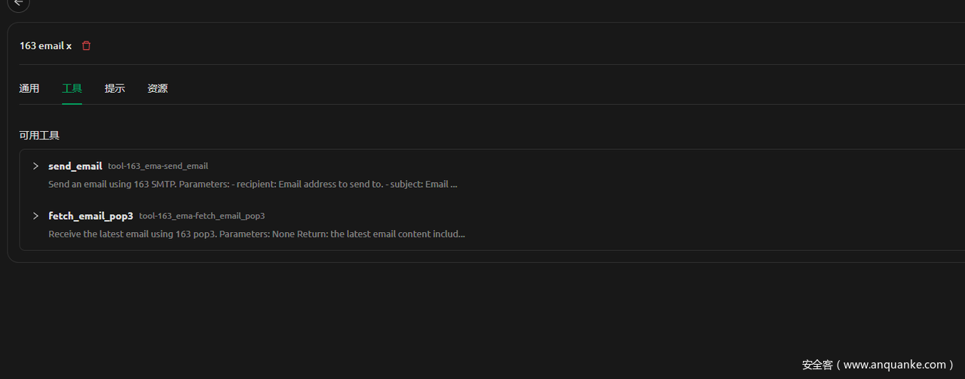Click the ellipsis ending the send_email description
The width and height of the screenshot is (965, 379).
point(454,185)
